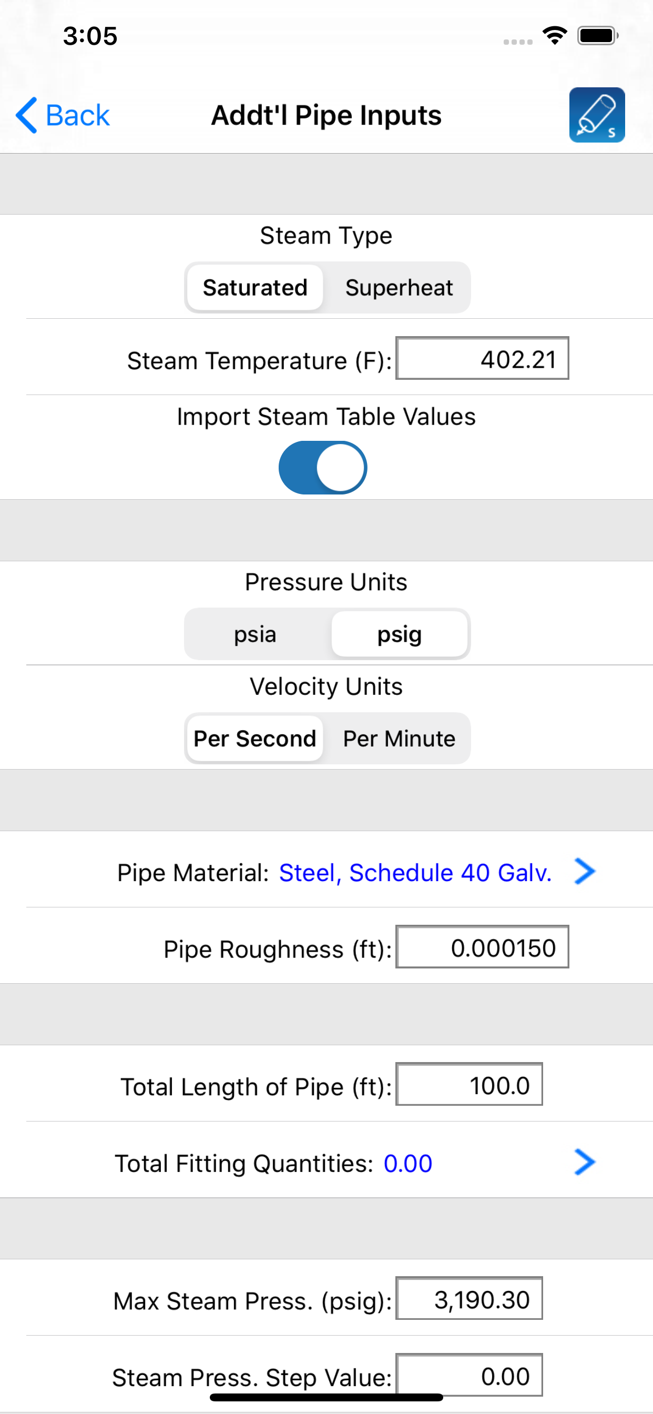Edit Max Steam Press. field
This screenshot has width=653, height=1414.
468,1298
